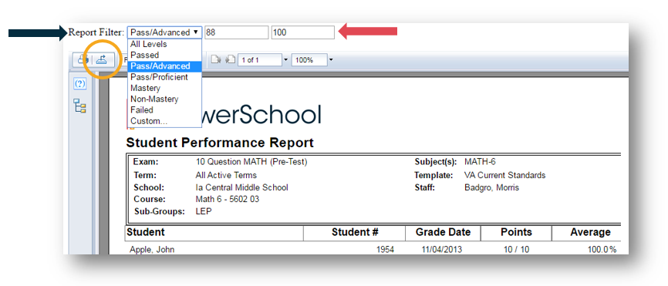Click the Grade Date column header
The height and width of the screenshot is (286, 668).
tap(443, 232)
